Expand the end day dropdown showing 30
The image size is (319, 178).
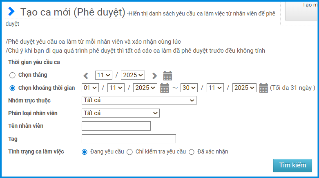pyautogui.click(x=189, y=88)
